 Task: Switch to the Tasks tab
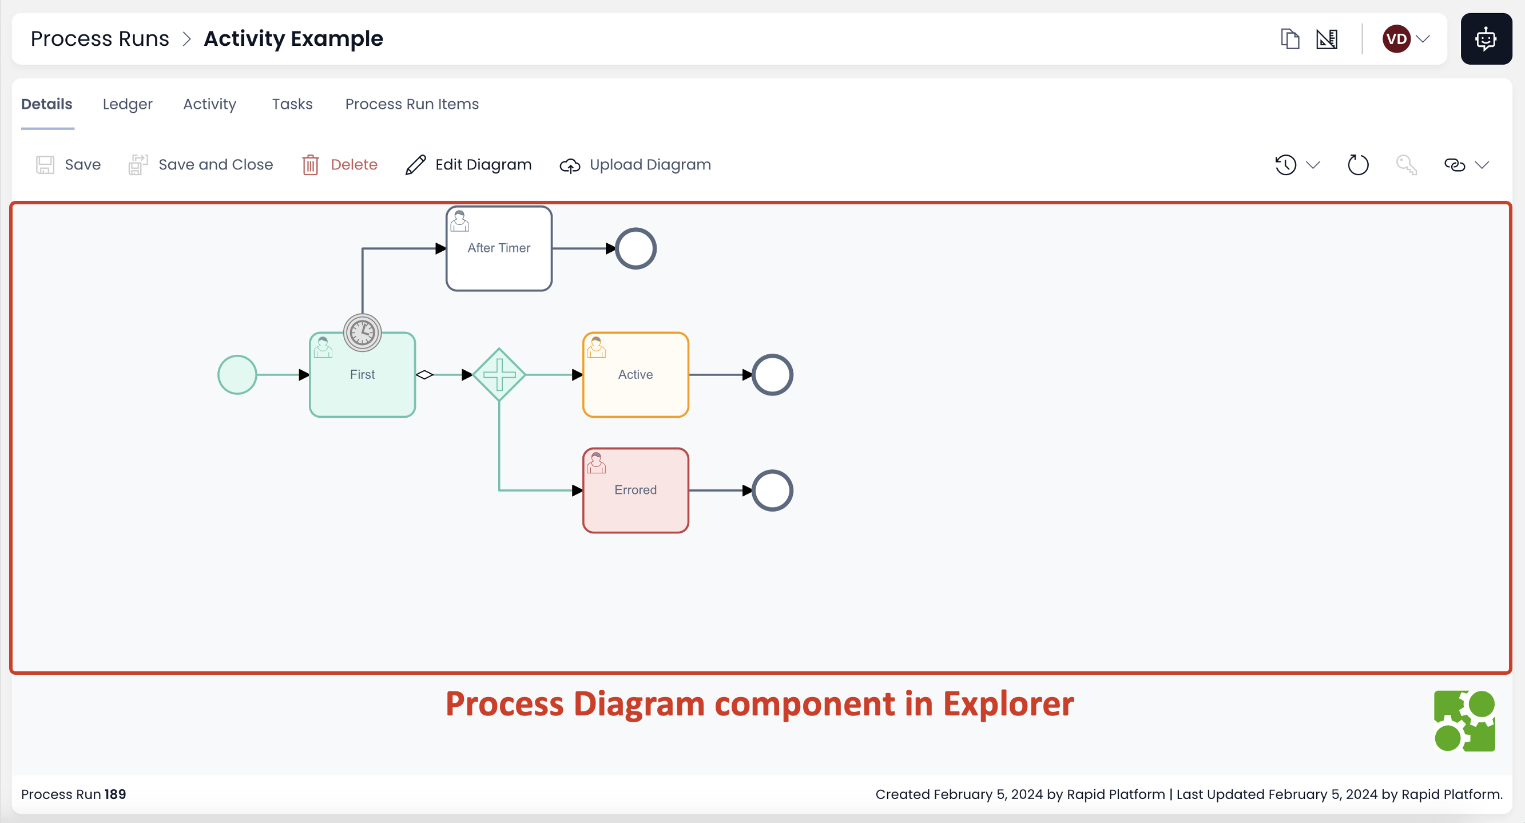tap(292, 104)
